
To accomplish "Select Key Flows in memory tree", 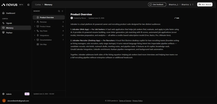I will tap(49, 31).
